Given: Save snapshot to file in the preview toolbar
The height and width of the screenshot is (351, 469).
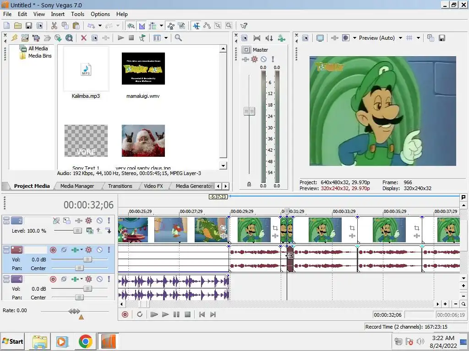Looking at the screenshot, I should coord(442,38).
